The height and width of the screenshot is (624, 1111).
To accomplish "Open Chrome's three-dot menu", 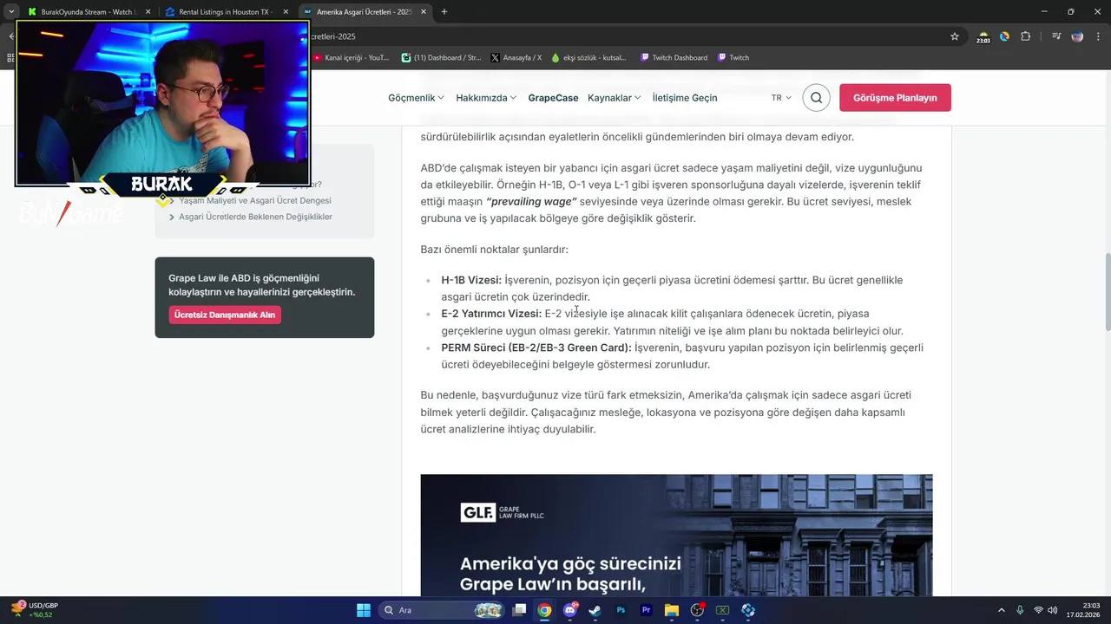I will coord(1098,36).
